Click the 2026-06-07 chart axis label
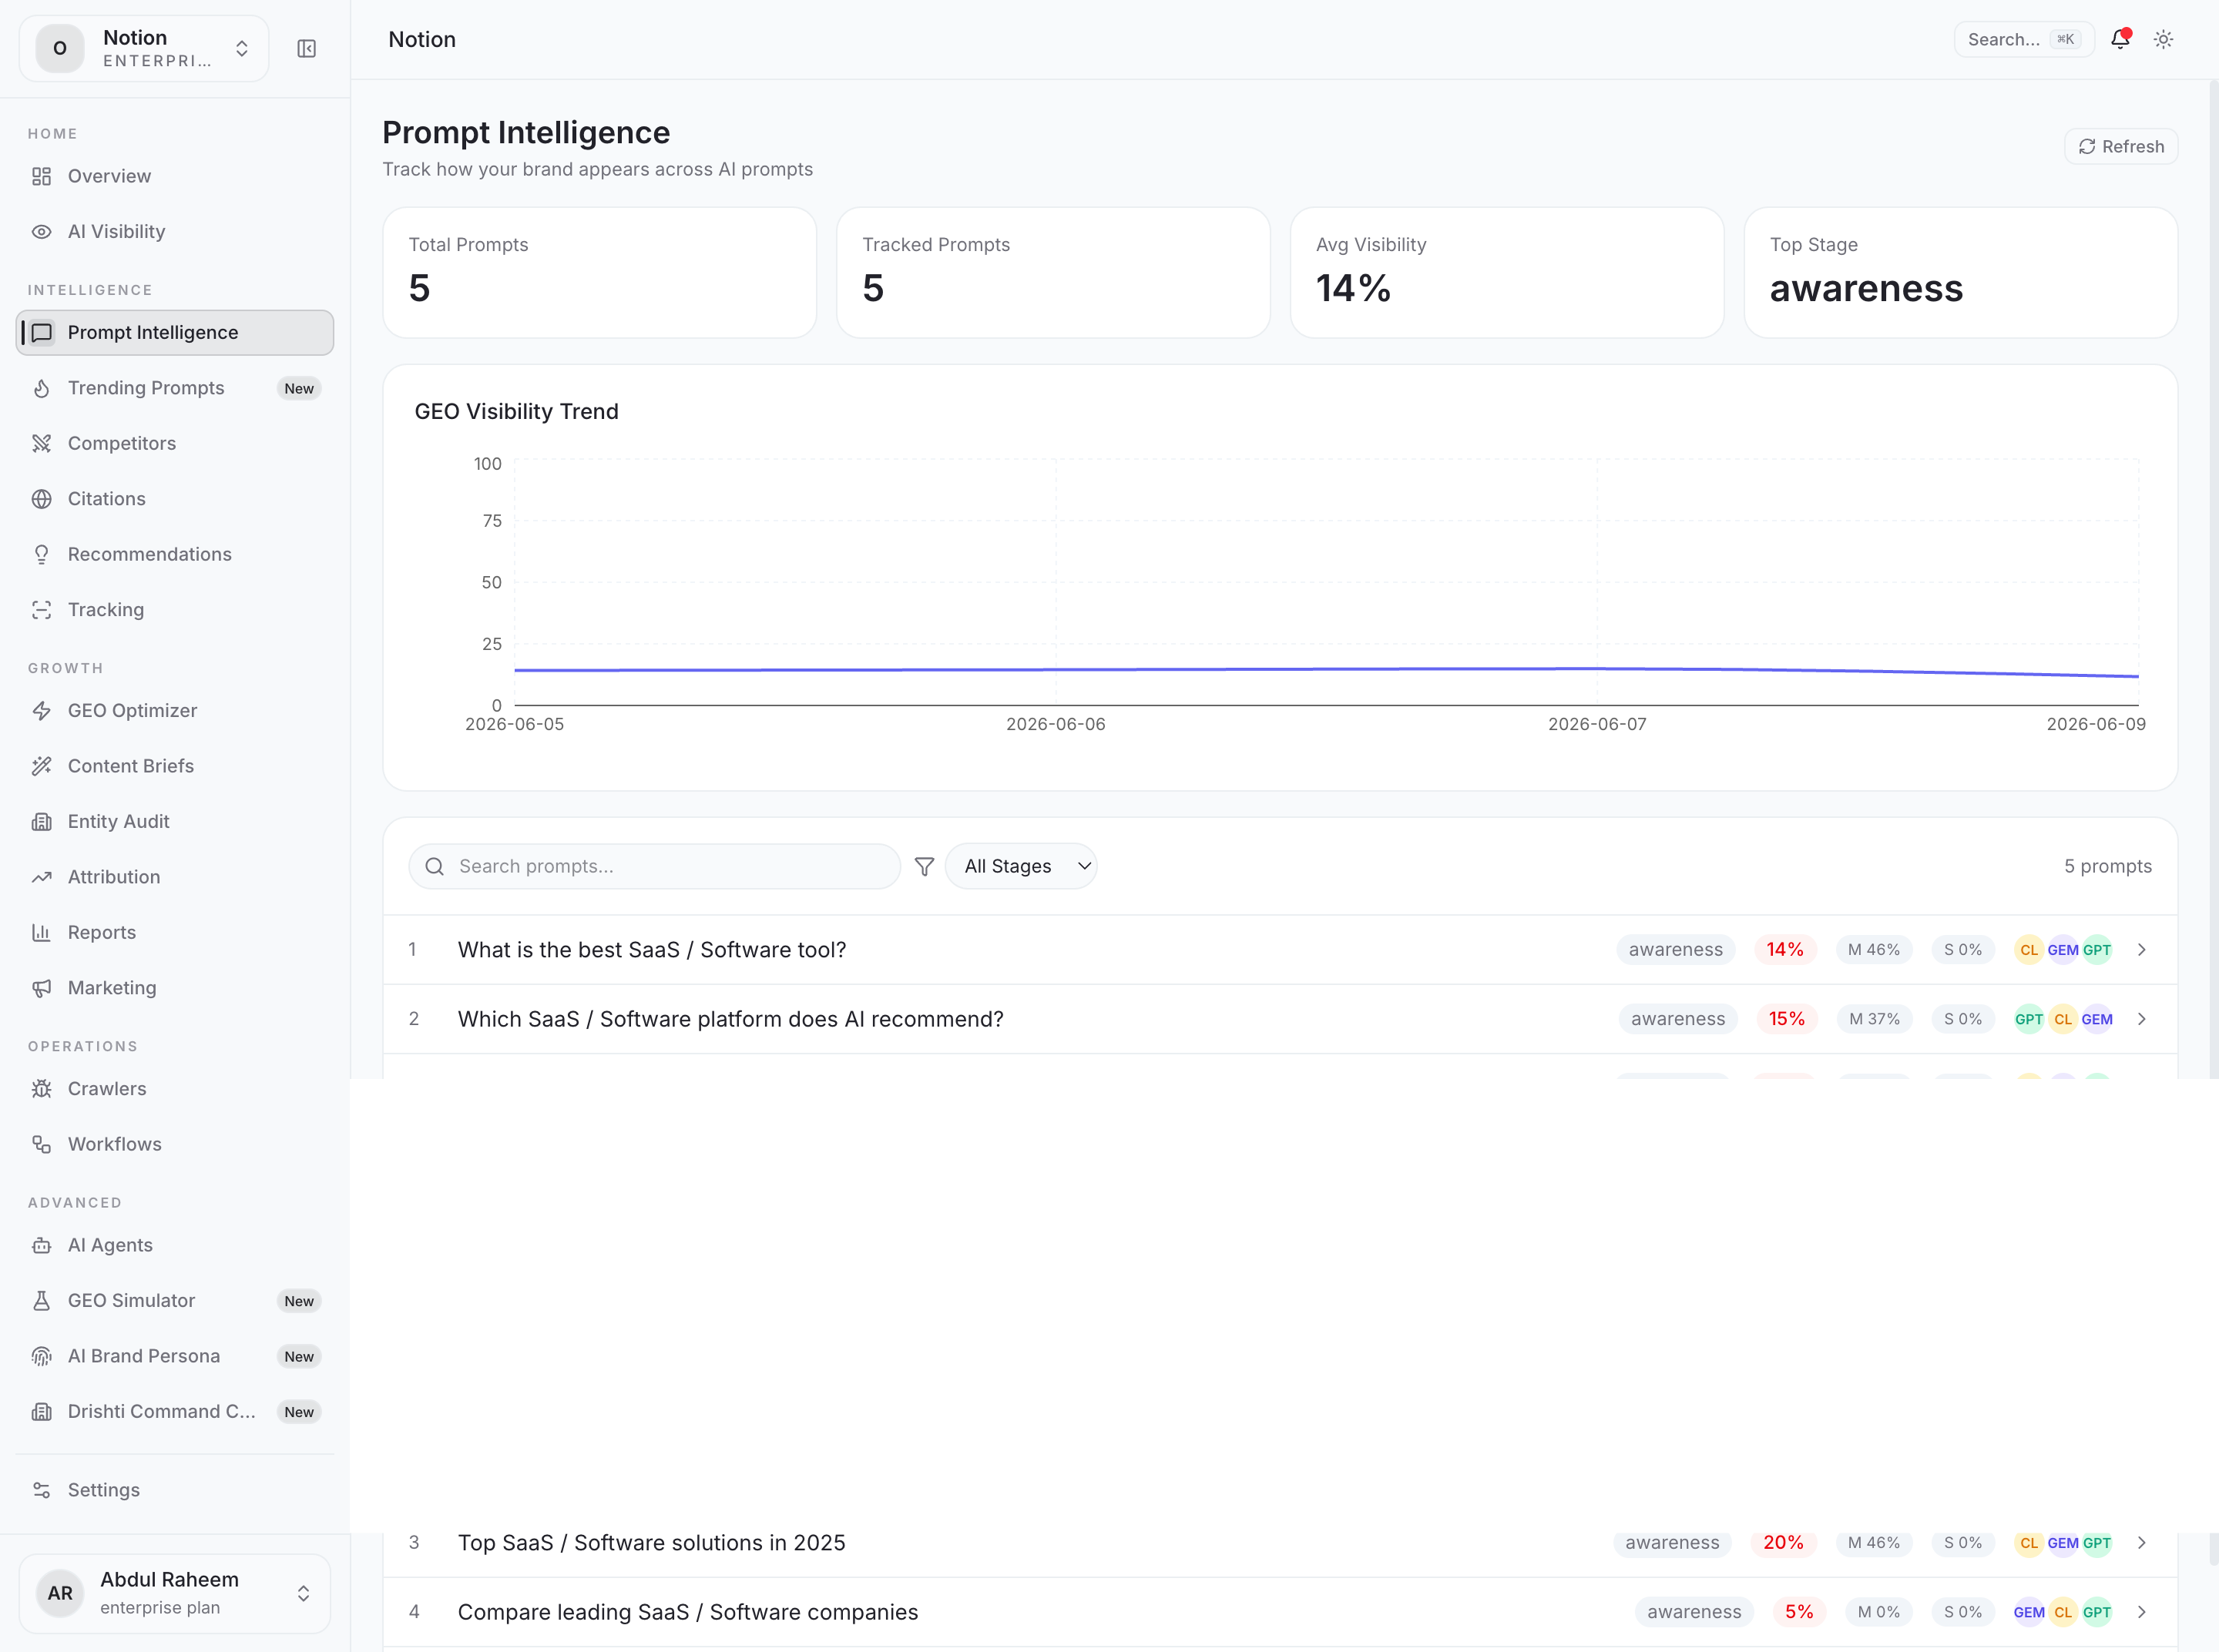 (1596, 724)
